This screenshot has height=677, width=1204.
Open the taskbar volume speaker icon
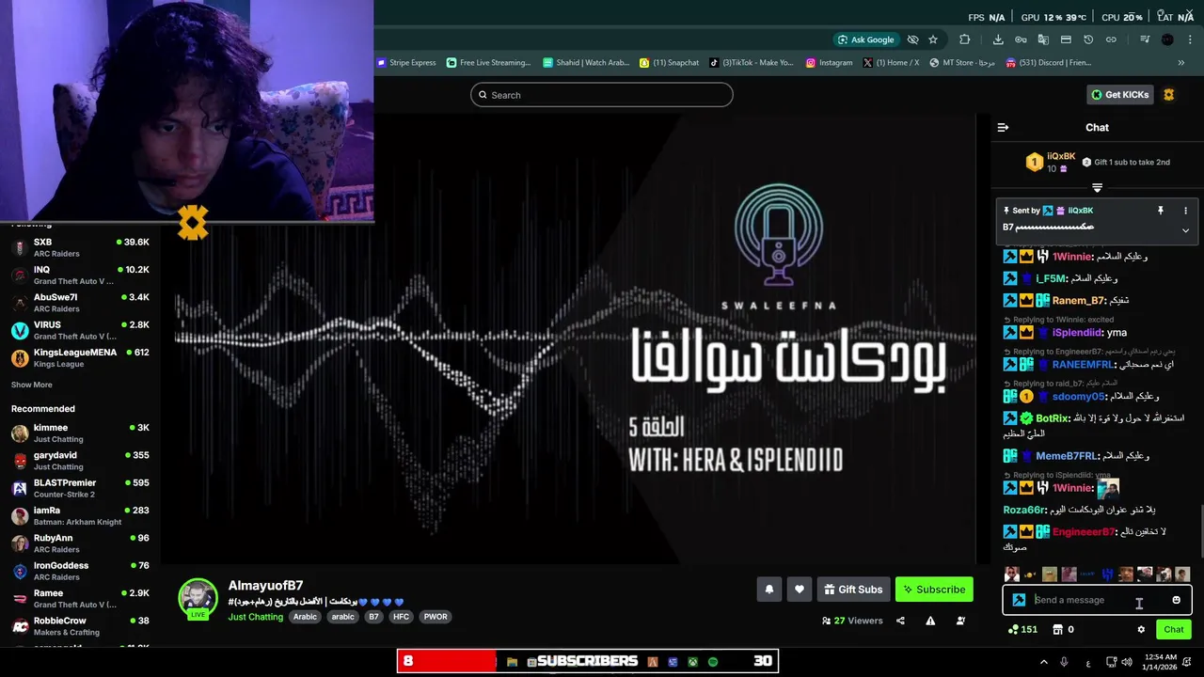coord(1127,662)
